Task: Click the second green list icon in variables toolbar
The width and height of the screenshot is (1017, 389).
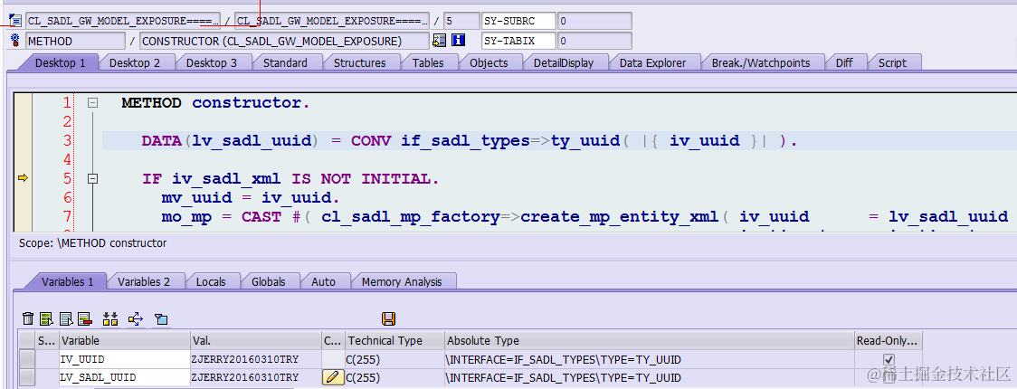Action: coord(47,318)
